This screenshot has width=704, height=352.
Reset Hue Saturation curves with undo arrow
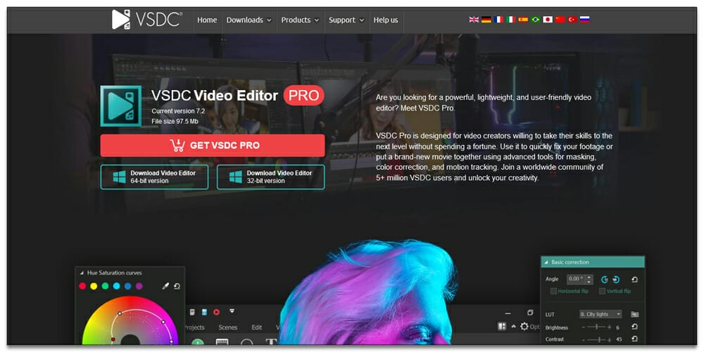click(177, 286)
